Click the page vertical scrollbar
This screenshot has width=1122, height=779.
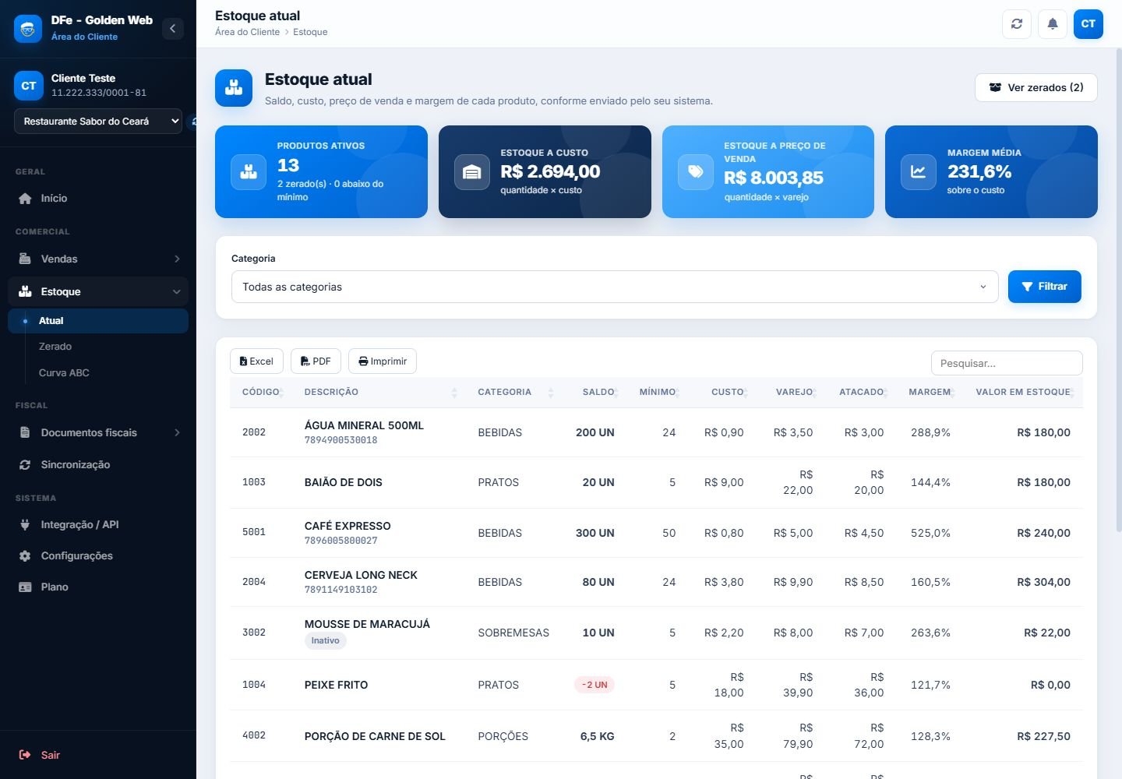click(1119, 290)
